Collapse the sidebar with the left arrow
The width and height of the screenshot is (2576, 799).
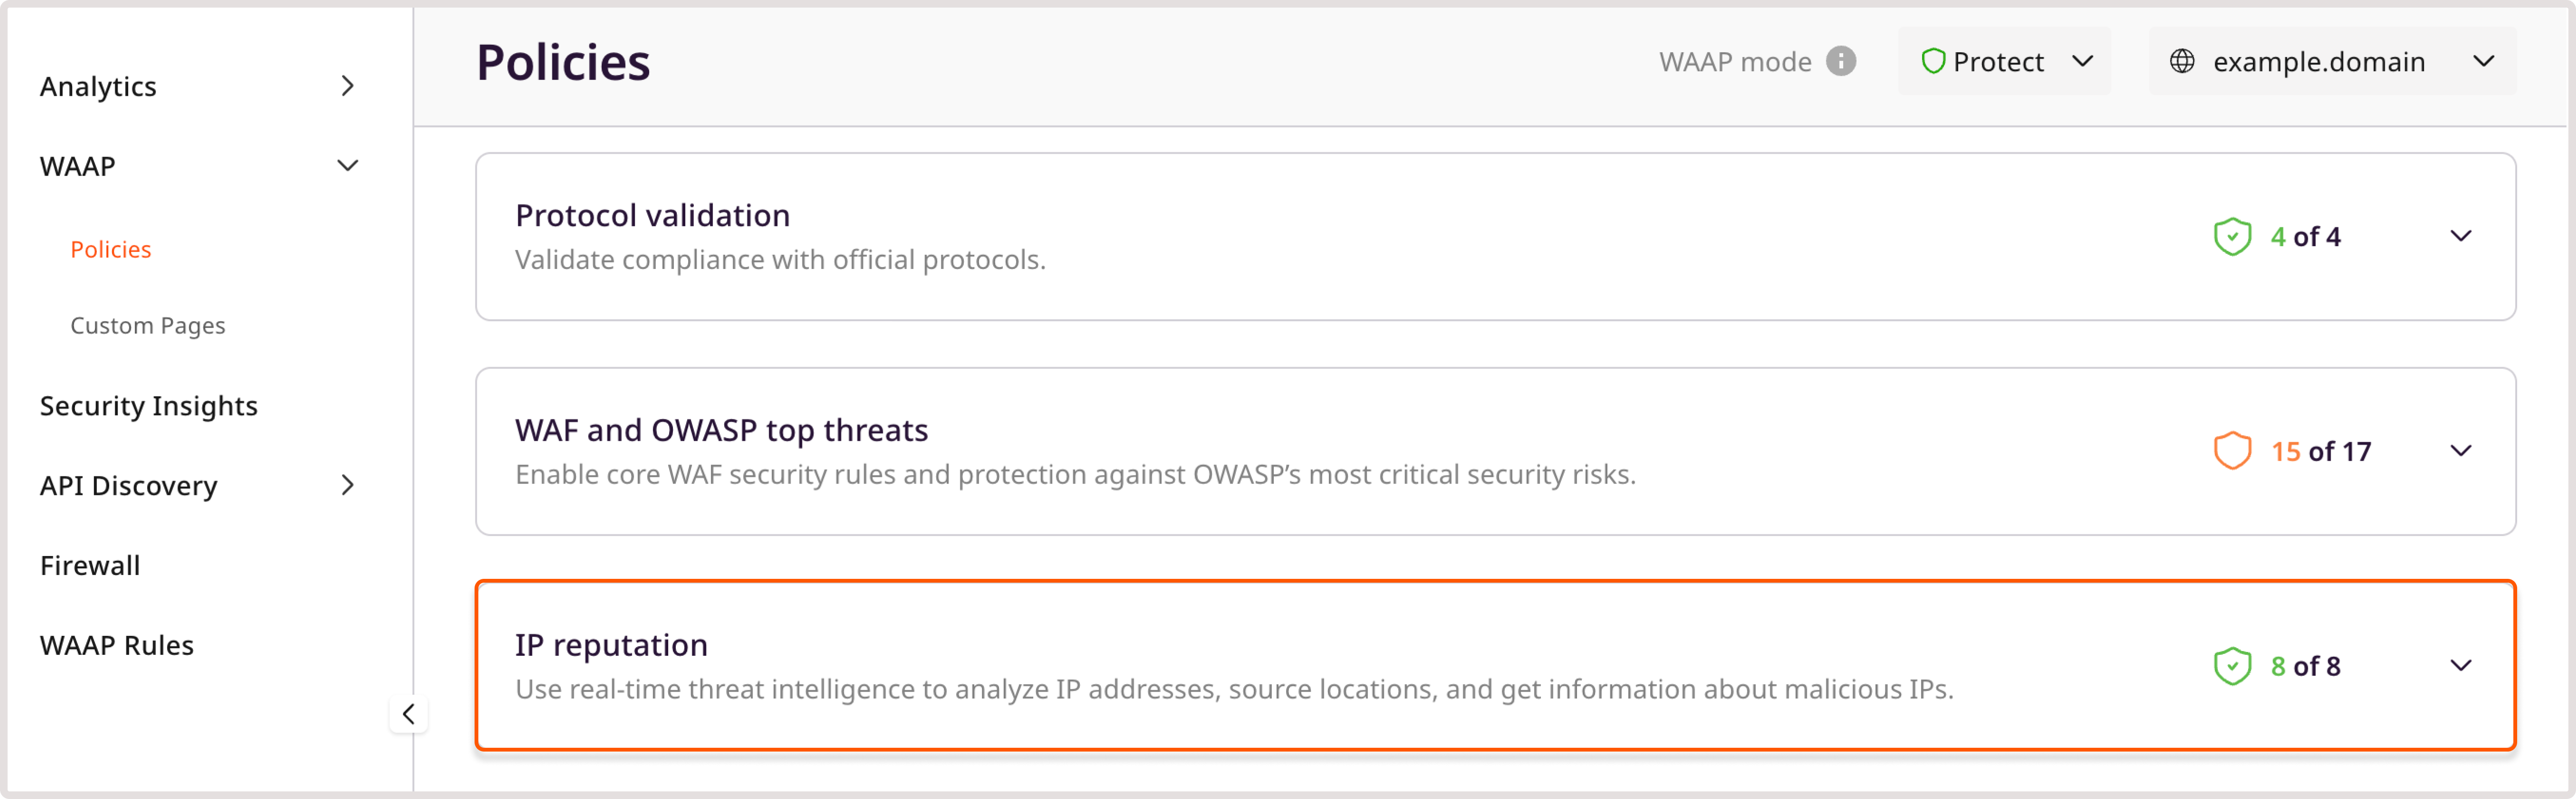coord(408,714)
